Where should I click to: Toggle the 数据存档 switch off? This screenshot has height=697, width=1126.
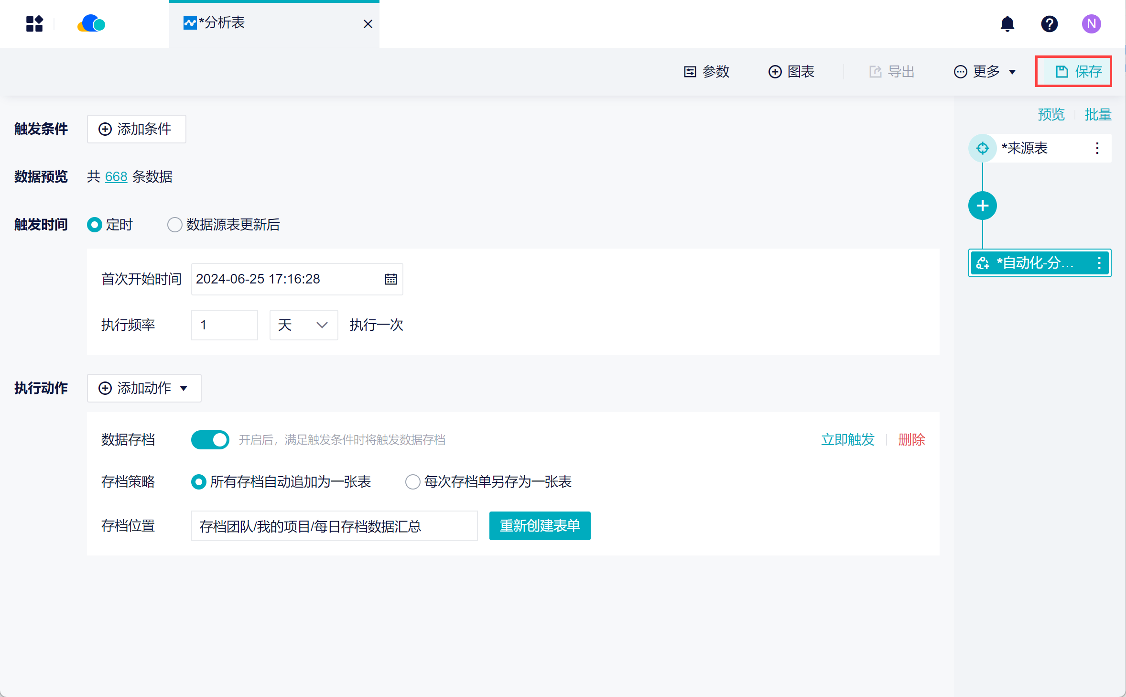pos(210,440)
